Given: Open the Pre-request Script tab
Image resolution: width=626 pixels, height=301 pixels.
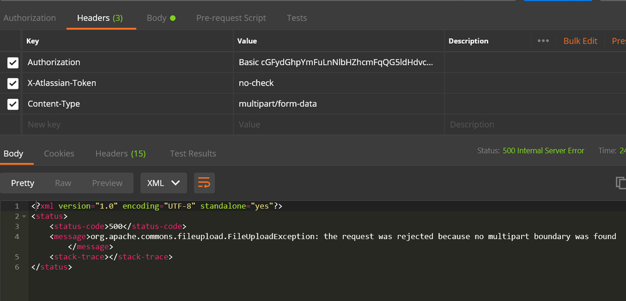Looking at the screenshot, I should tap(231, 18).
